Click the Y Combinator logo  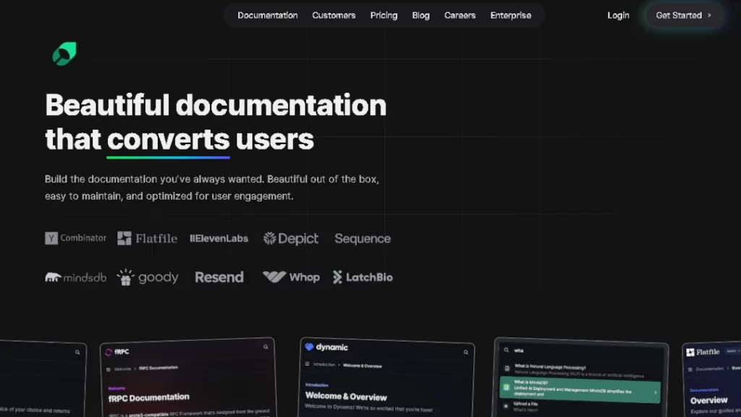pyautogui.click(x=75, y=238)
